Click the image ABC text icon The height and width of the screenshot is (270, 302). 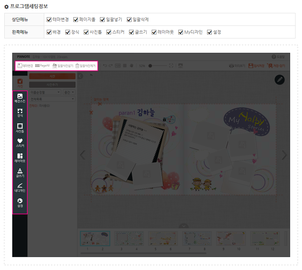point(180,66)
